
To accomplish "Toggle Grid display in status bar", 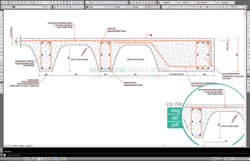I will (x=30, y=159).
